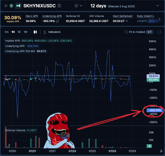
Task: Toggle fullscreen chart mode
Action: pyautogui.click(x=159, y=32)
